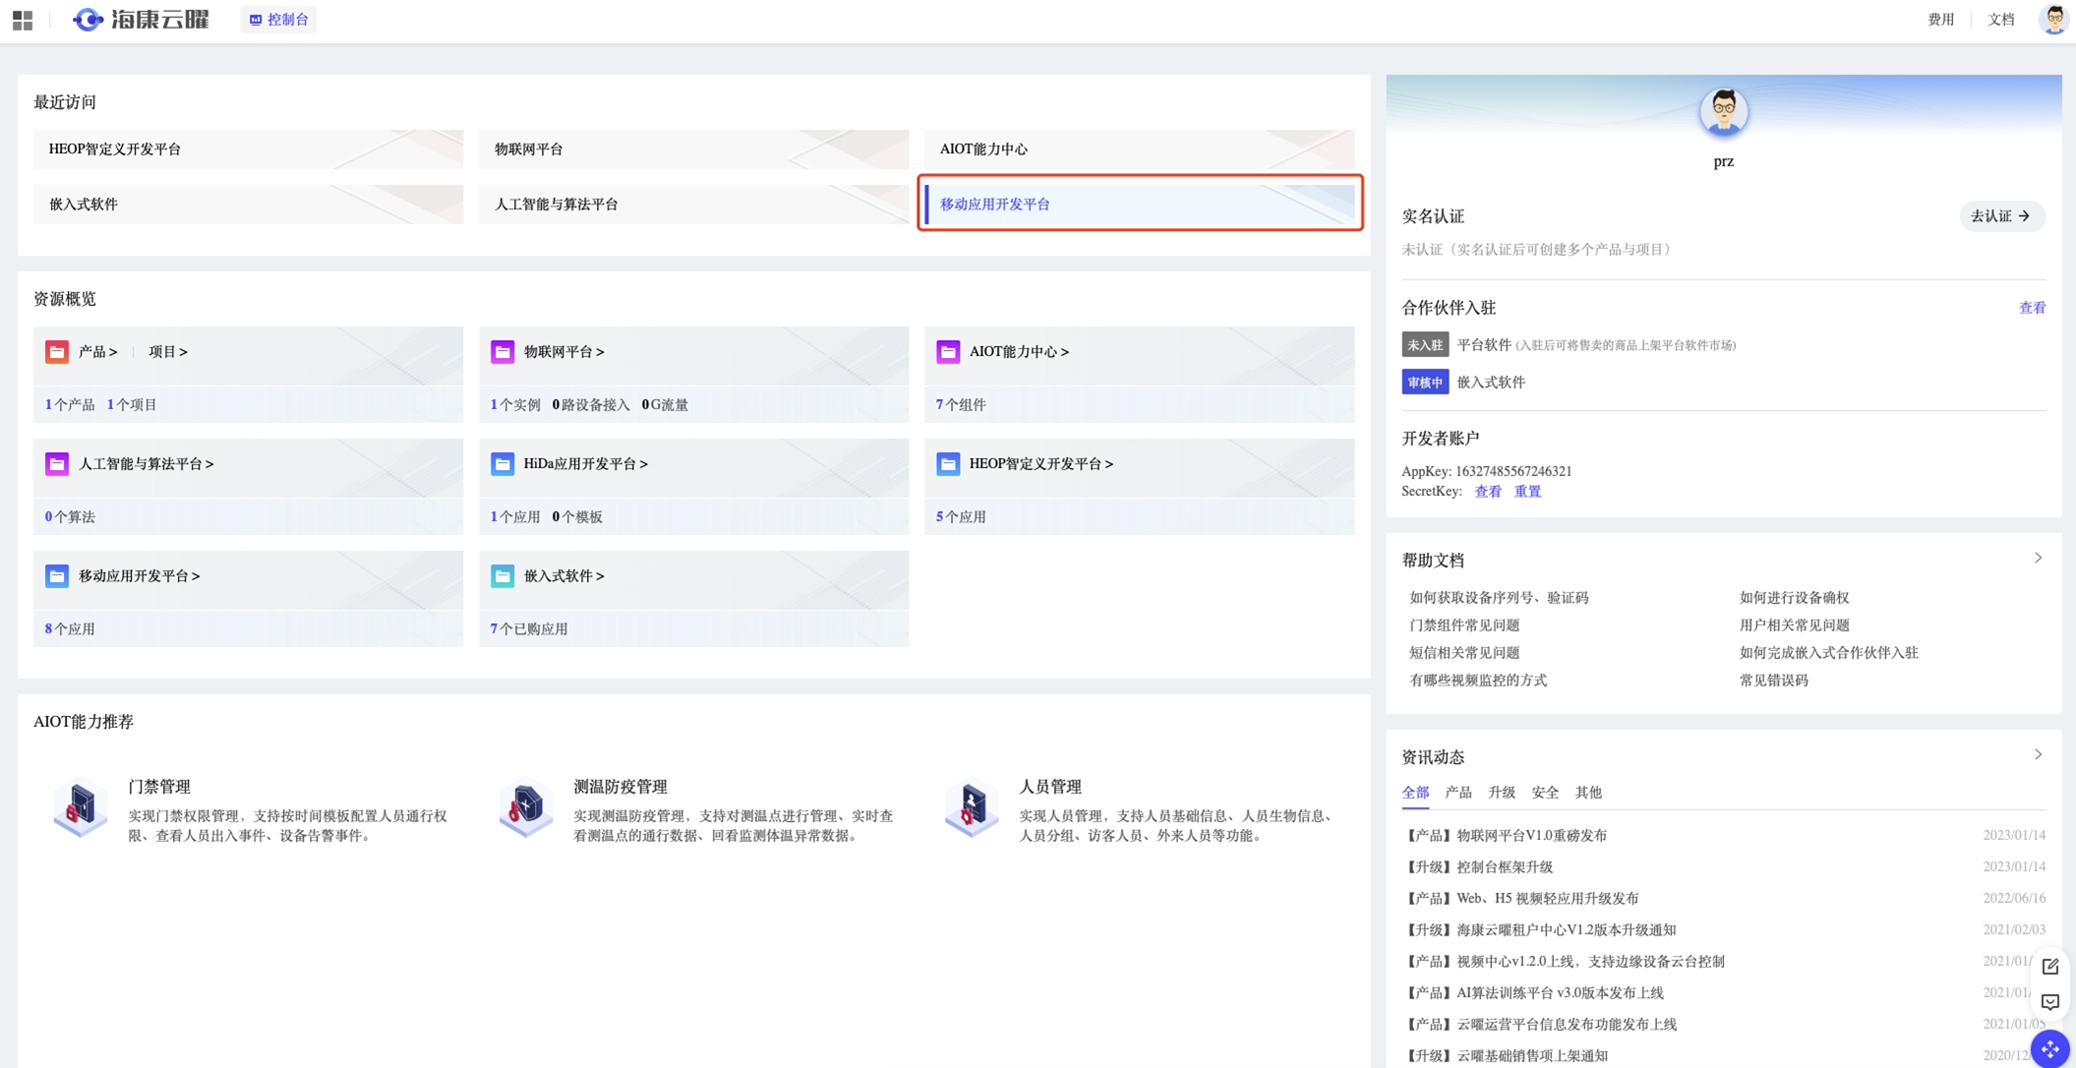
Task: Open help doc 有哪些视频监控的方式
Action: click(1478, 681)
